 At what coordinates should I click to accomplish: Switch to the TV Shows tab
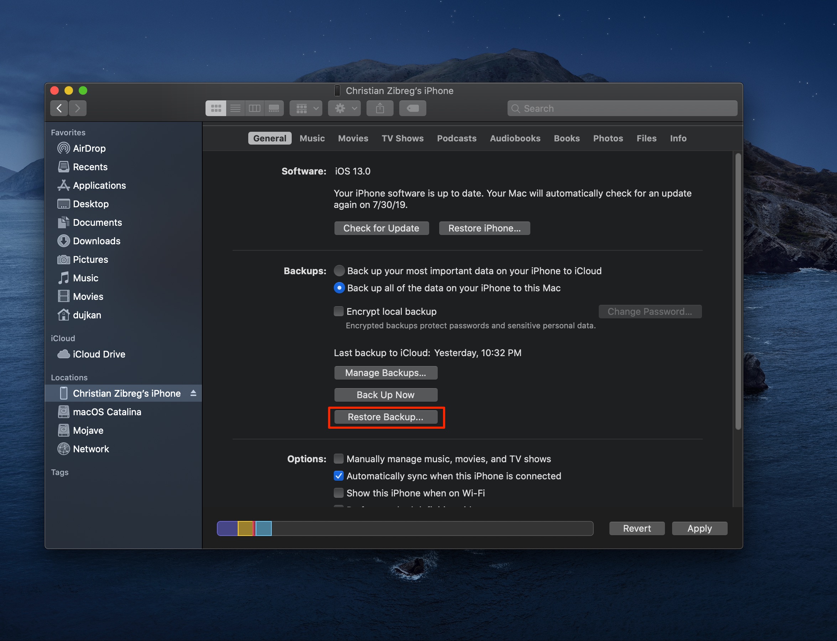click(x=403, y=138)
